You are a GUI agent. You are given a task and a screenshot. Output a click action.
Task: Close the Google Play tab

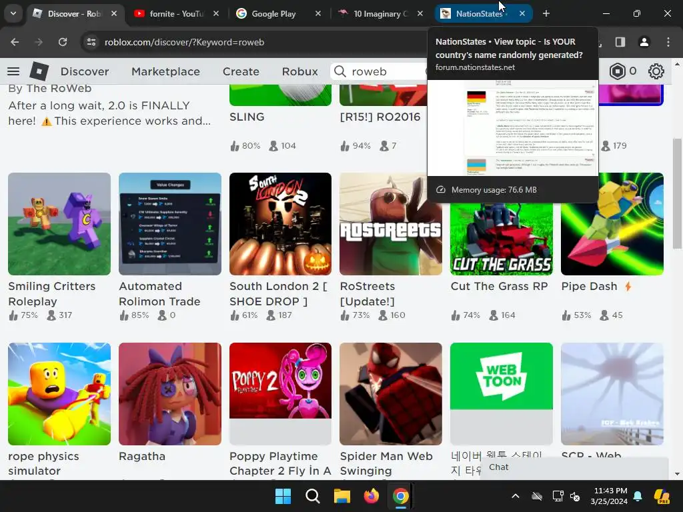[x=318, y=13]
